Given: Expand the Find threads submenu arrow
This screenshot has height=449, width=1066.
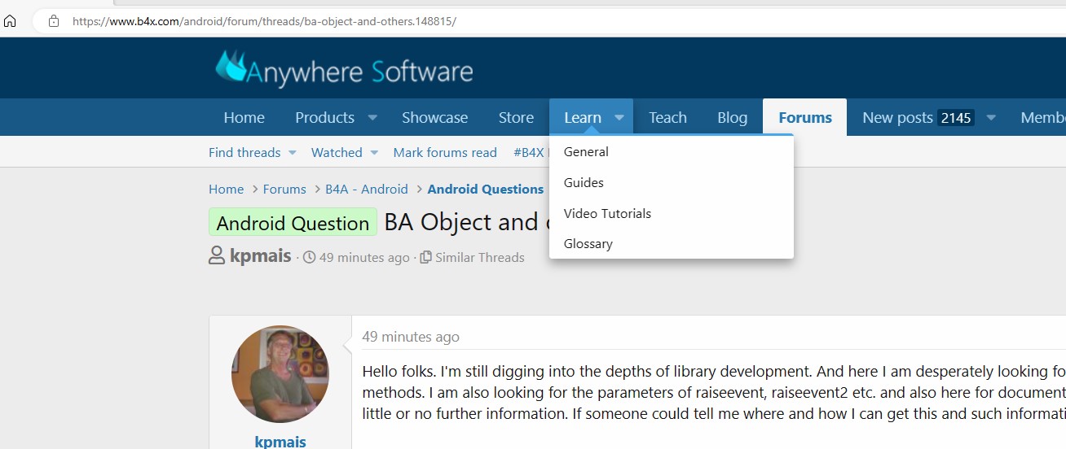Looking at the screenshot, I should pyautogui.click(x=293, y=153).
